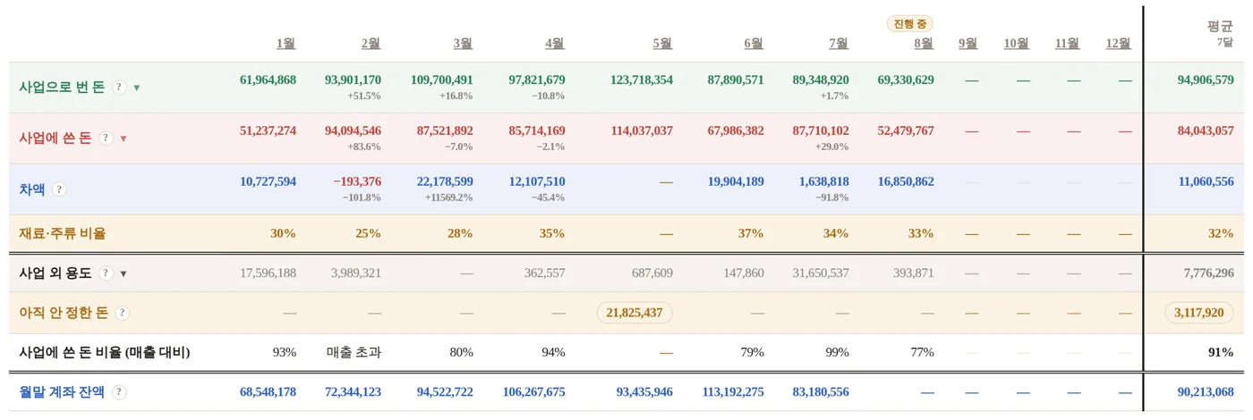The height and width of the screenshot is (420, 1253).
Task: Click July expense 87,710,102
Action: tap(821, 131)
